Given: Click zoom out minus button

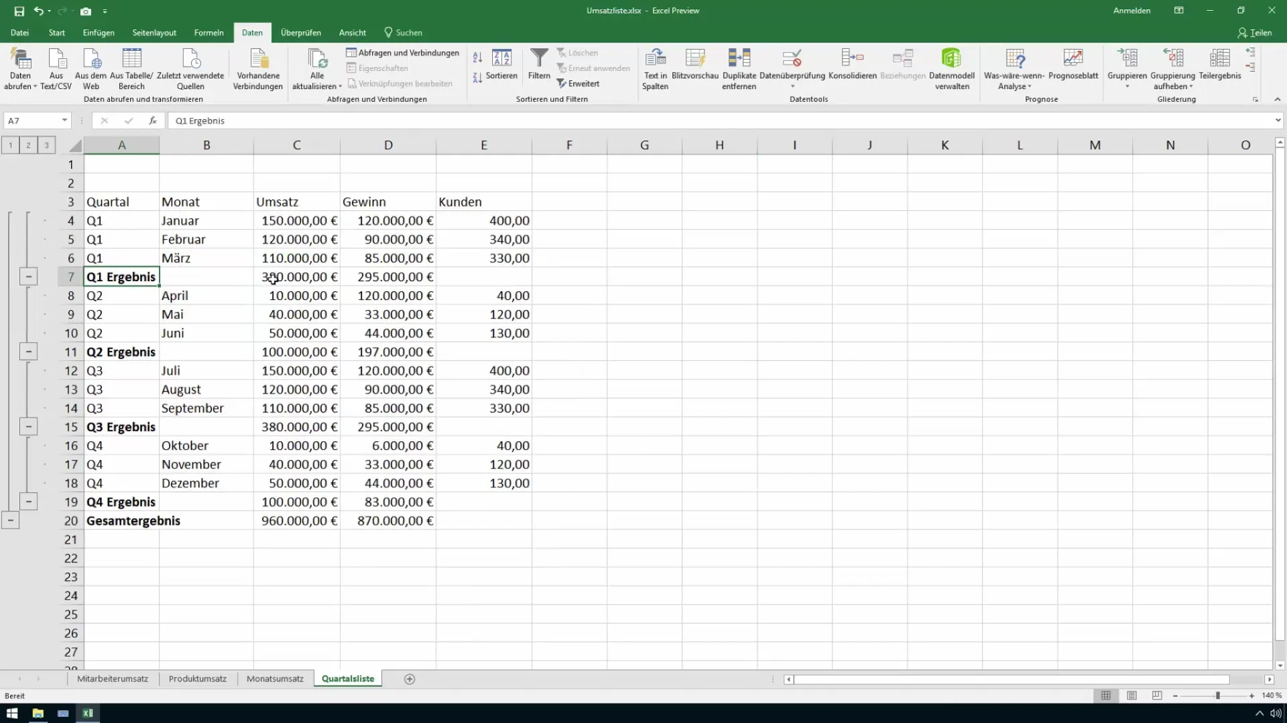Looking at the screenshot, I should [1175, 696].
